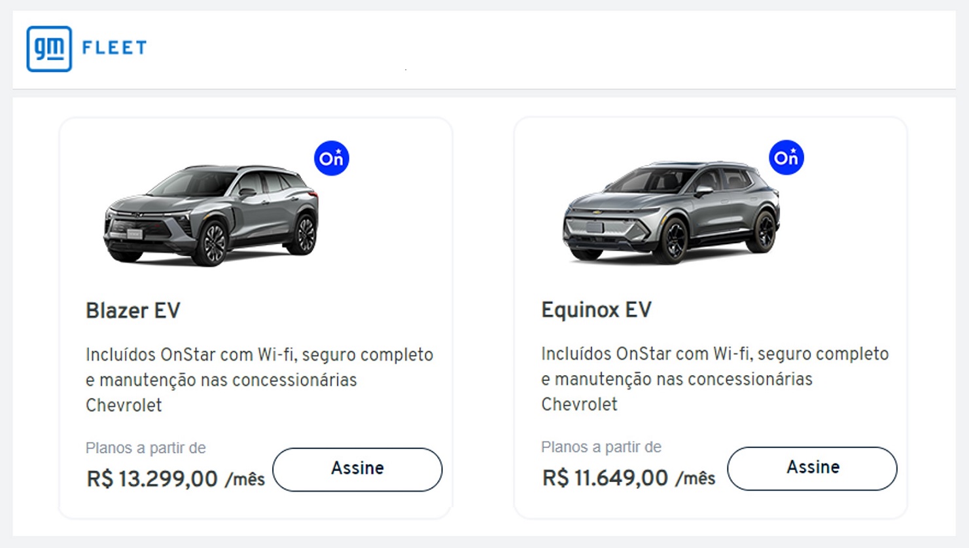Screen dimensions: 969x548
Task: Click the Blazer EV subscription card
Action: (256, 318)
